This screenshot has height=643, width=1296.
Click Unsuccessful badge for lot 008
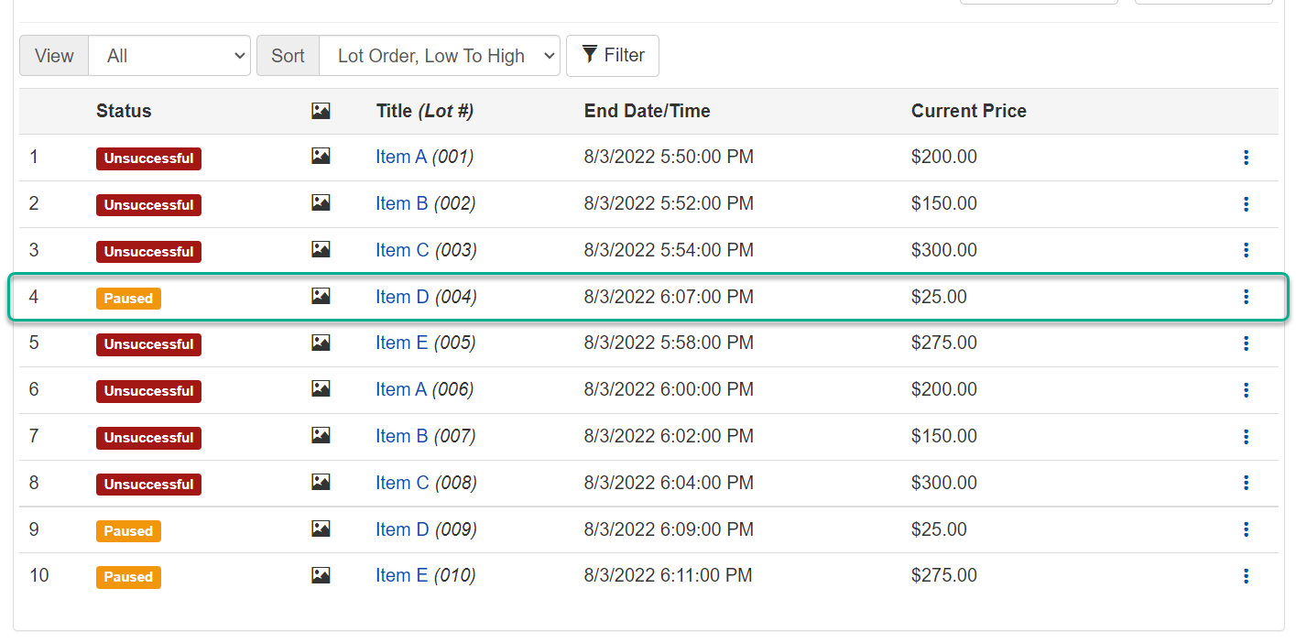pyautogui.click(x=148, y=484)
